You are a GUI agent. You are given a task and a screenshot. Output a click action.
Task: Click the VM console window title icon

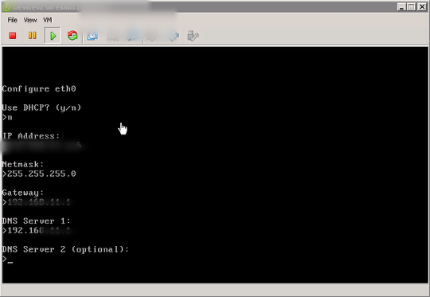coord(6,7)
